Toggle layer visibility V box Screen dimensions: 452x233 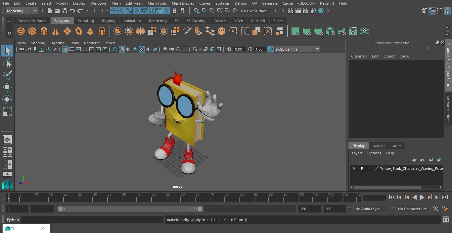point(354,169)
